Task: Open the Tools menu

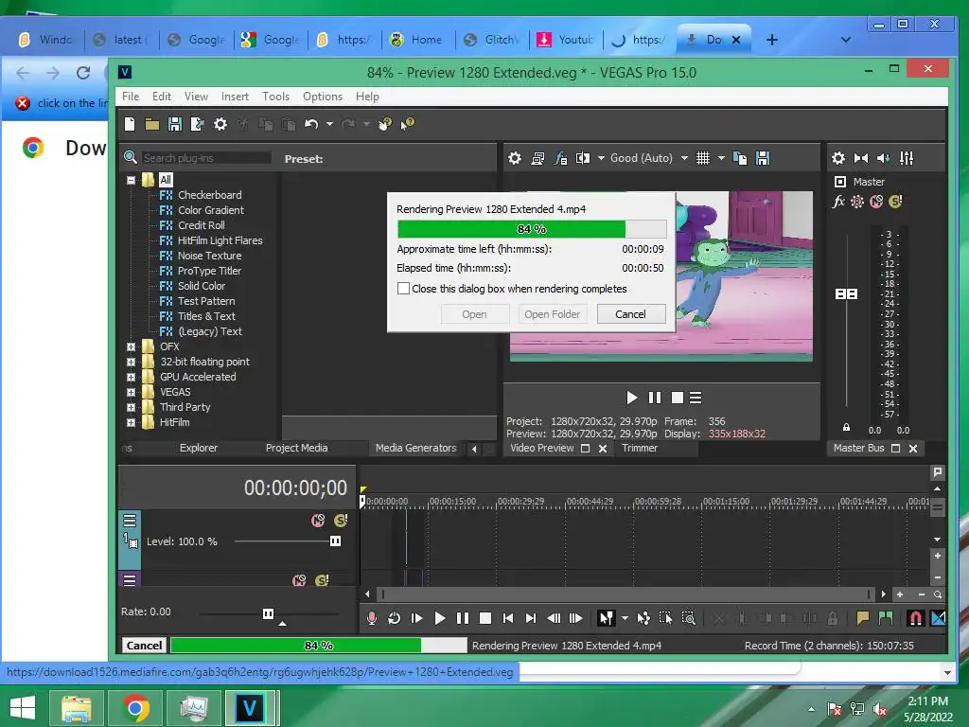Action: 275,97
